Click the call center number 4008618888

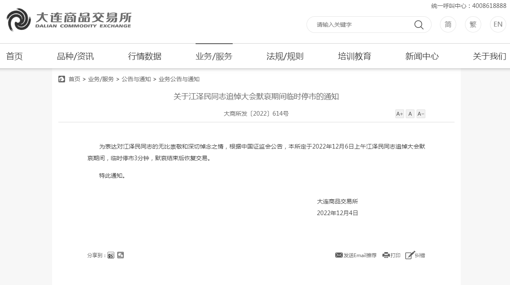489,6
